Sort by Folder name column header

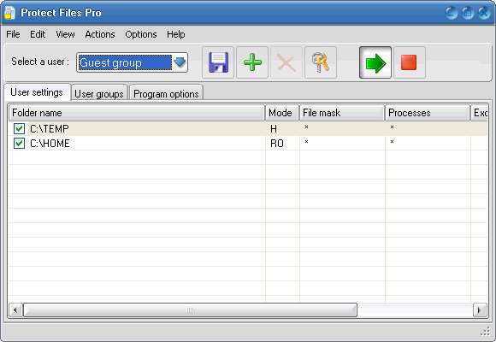(x=136, y=113)
